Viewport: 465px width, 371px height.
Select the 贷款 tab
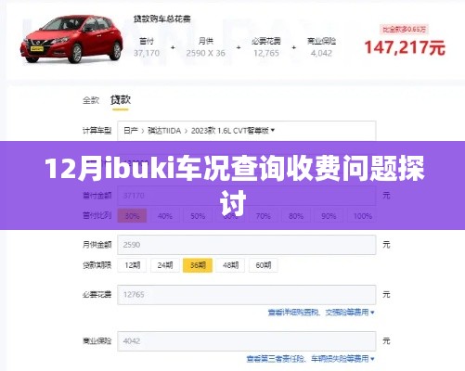click(x=121, y=100)
